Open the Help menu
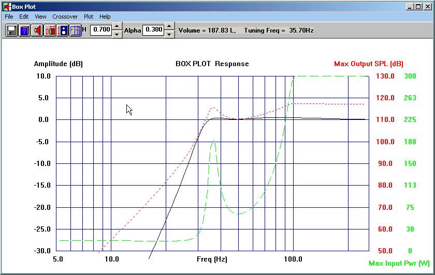Screen dimensions: 435x275 (x=105, y=17)
